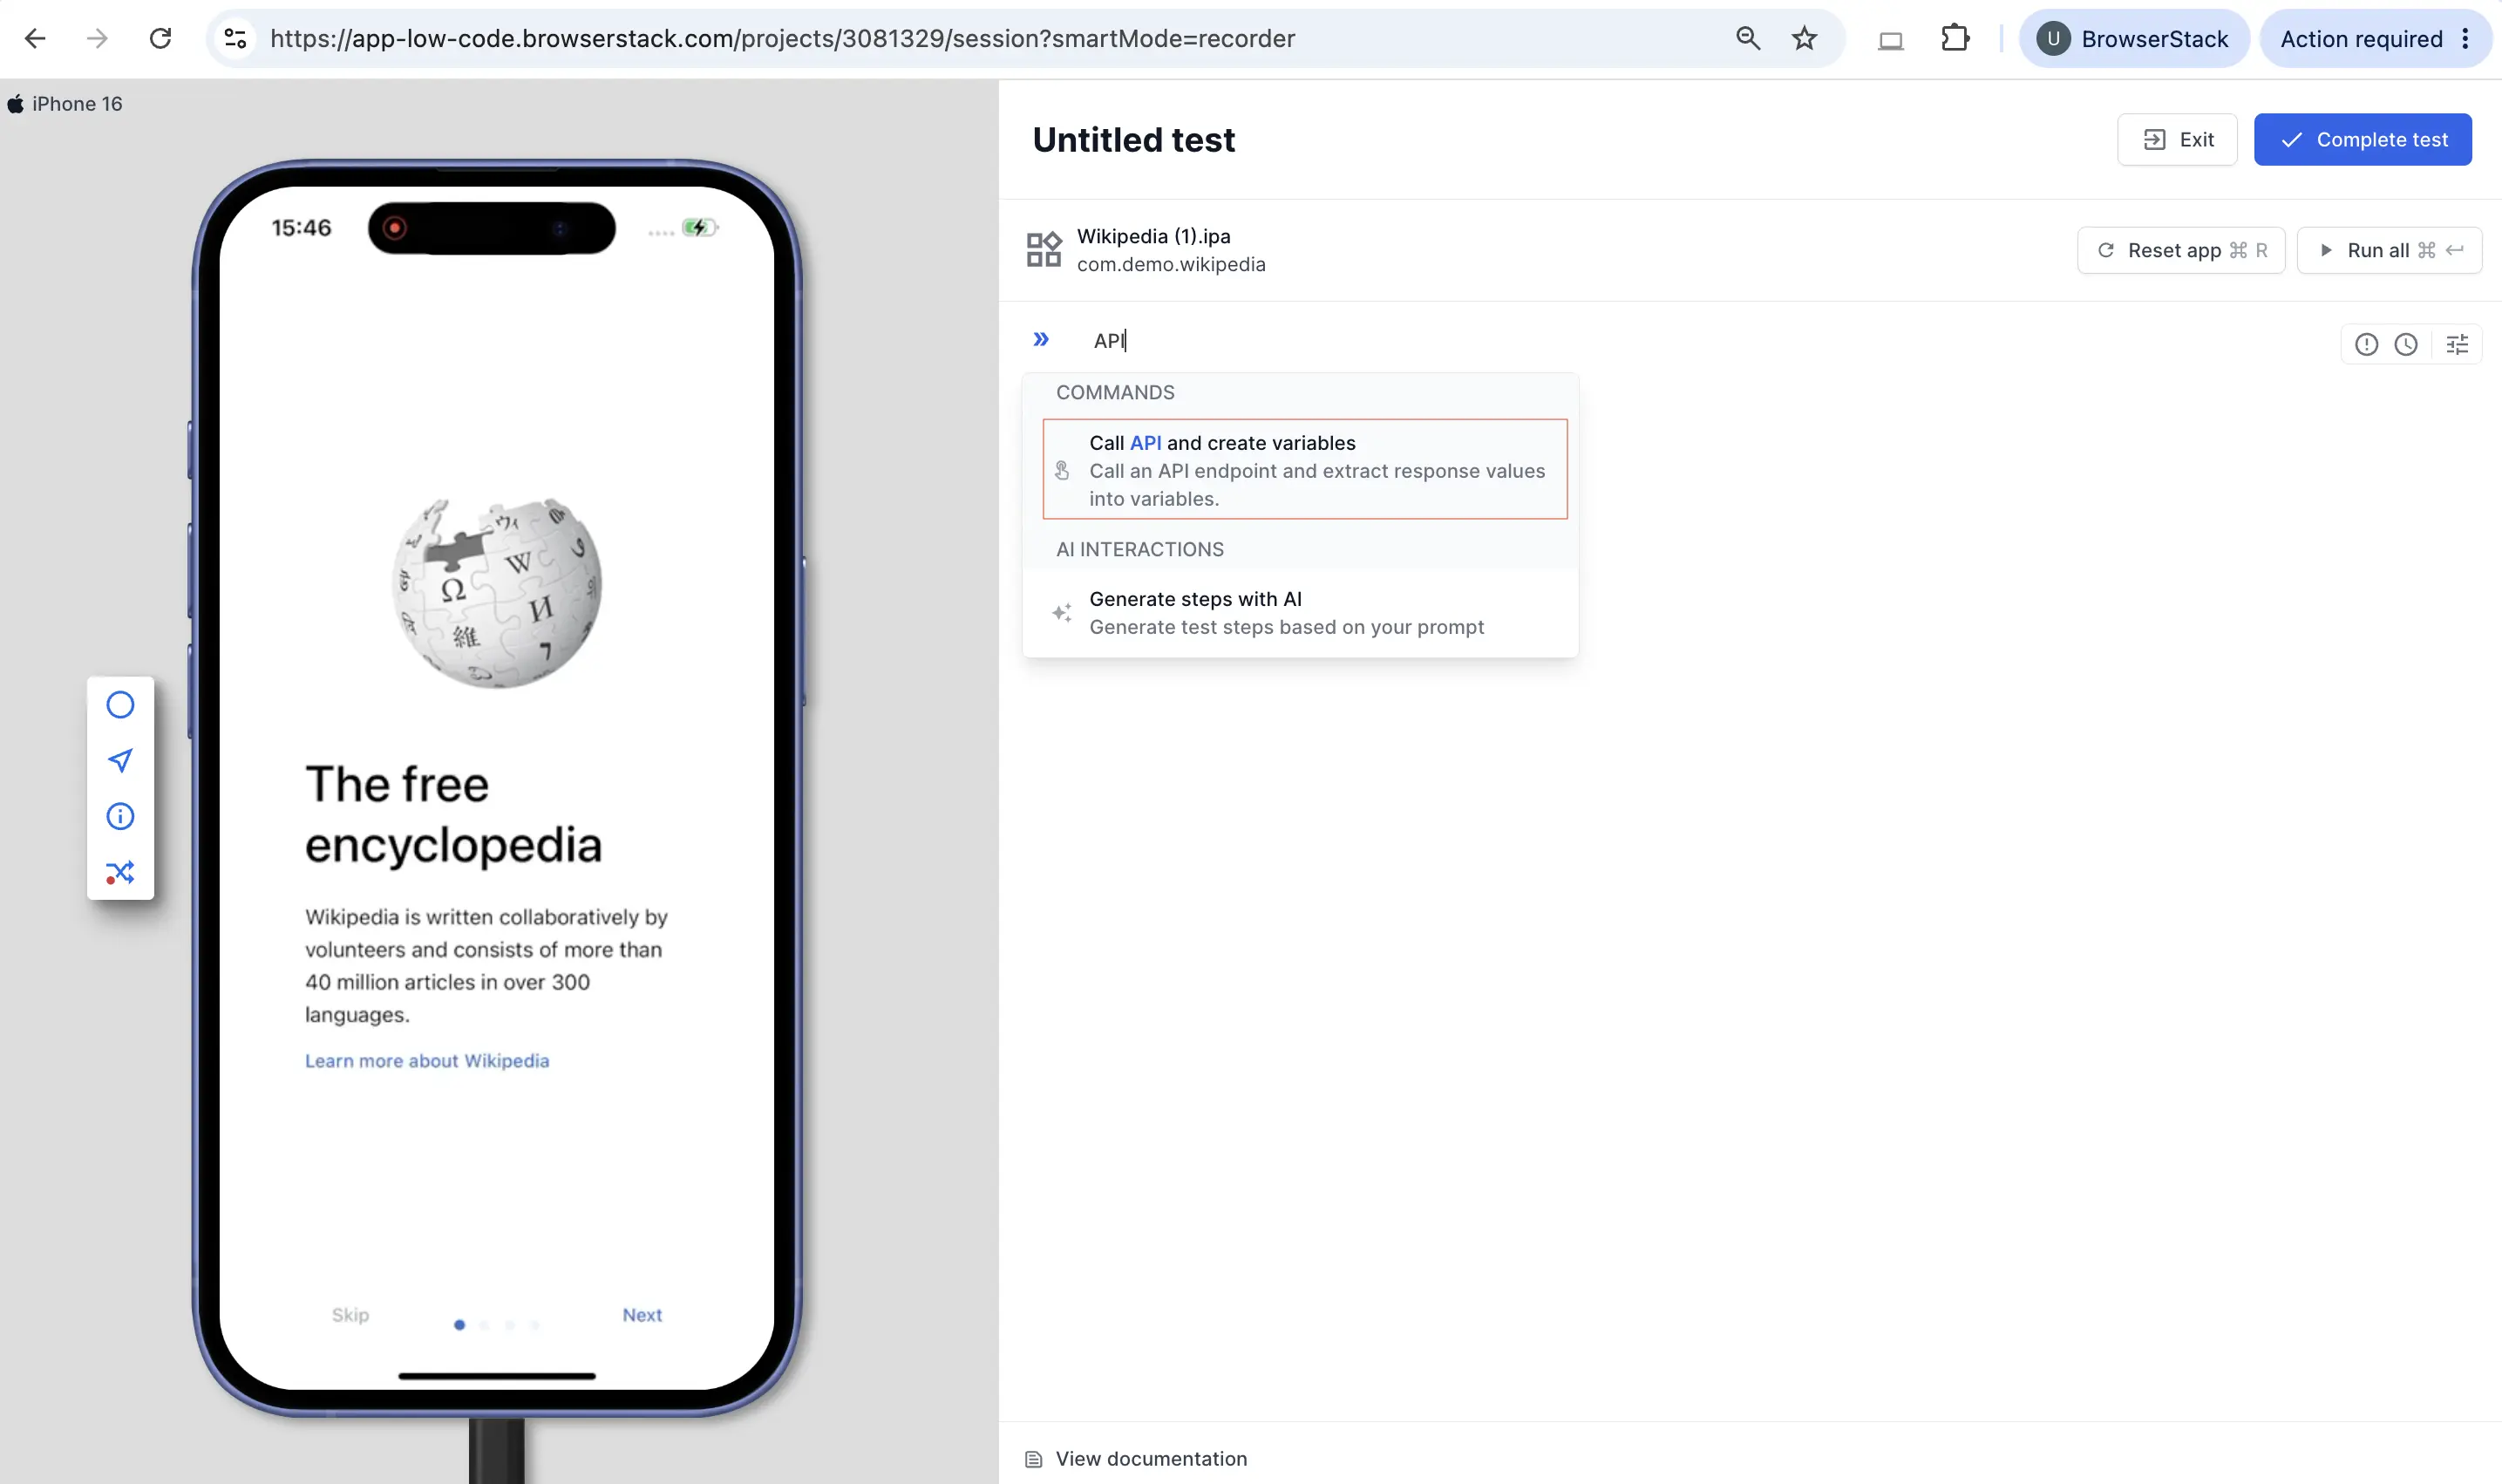Click the Complete test button
Screen dimensions: 2502x1484
click(x=2362, y=140)
